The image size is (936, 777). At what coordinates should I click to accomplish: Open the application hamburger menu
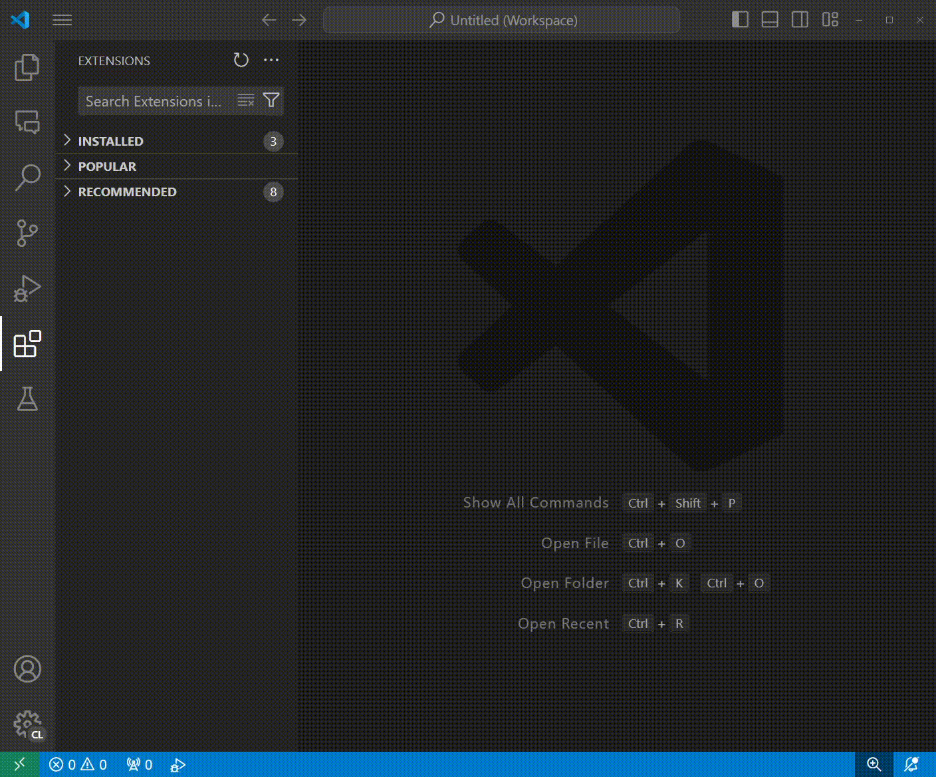tap(62, 20)
